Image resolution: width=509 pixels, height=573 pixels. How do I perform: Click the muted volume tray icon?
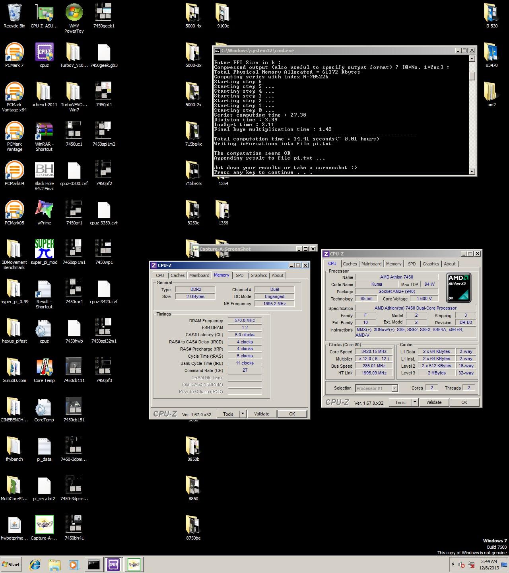(462, 564)
